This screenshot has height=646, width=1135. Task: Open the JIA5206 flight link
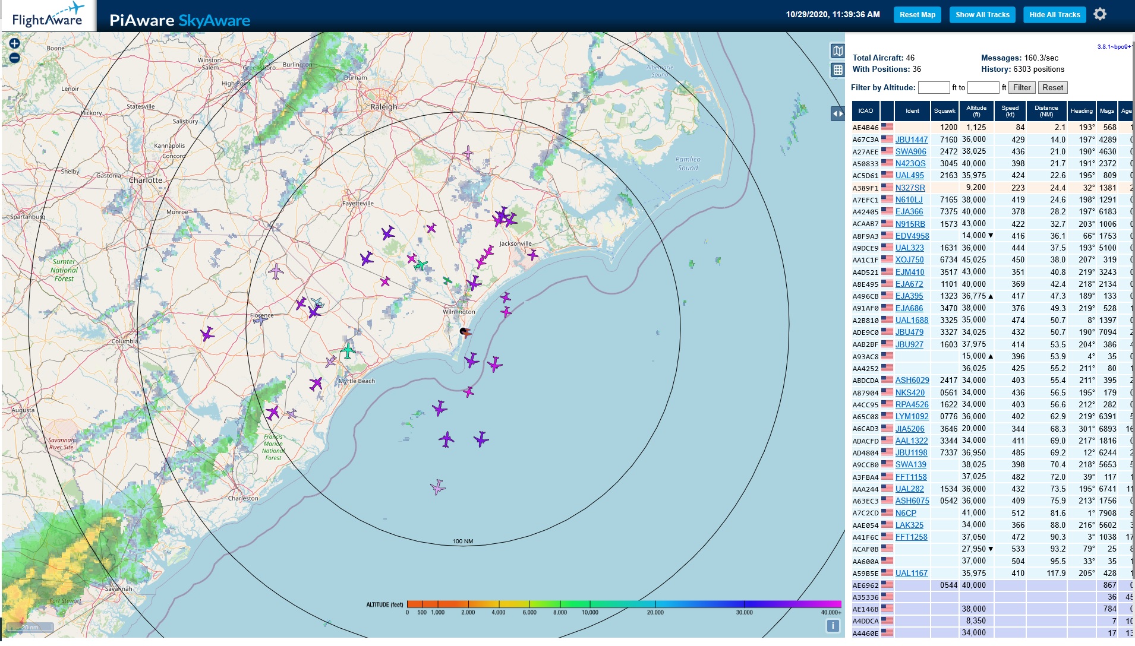910,429
